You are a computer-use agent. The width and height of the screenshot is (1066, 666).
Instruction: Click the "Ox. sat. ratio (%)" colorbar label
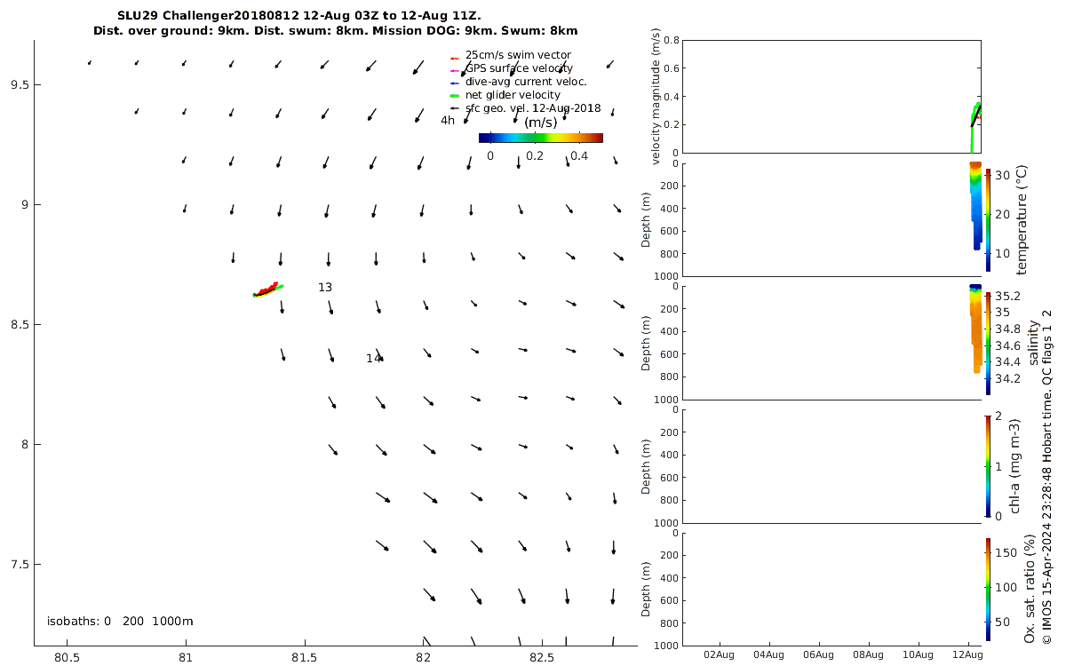pyautogui.click(x=1030, y=590)
